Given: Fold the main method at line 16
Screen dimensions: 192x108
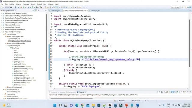Looking at the screenshot, I should tap(53, 46).
